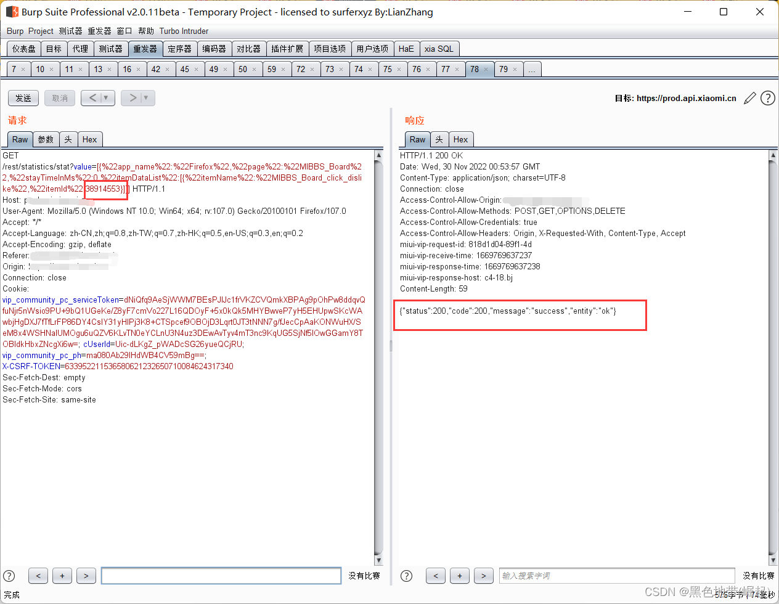Click response search previous match button
Image resolution: width=779 pixels, height=604 pixels.
tap(436, 576)
